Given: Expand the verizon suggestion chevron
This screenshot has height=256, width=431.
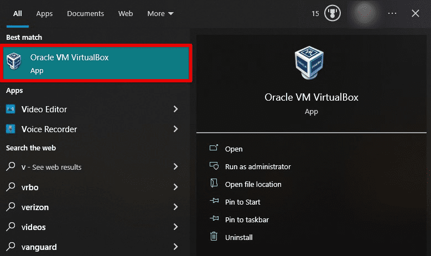Looking at the screenshot, I should (x=175, y=207).
